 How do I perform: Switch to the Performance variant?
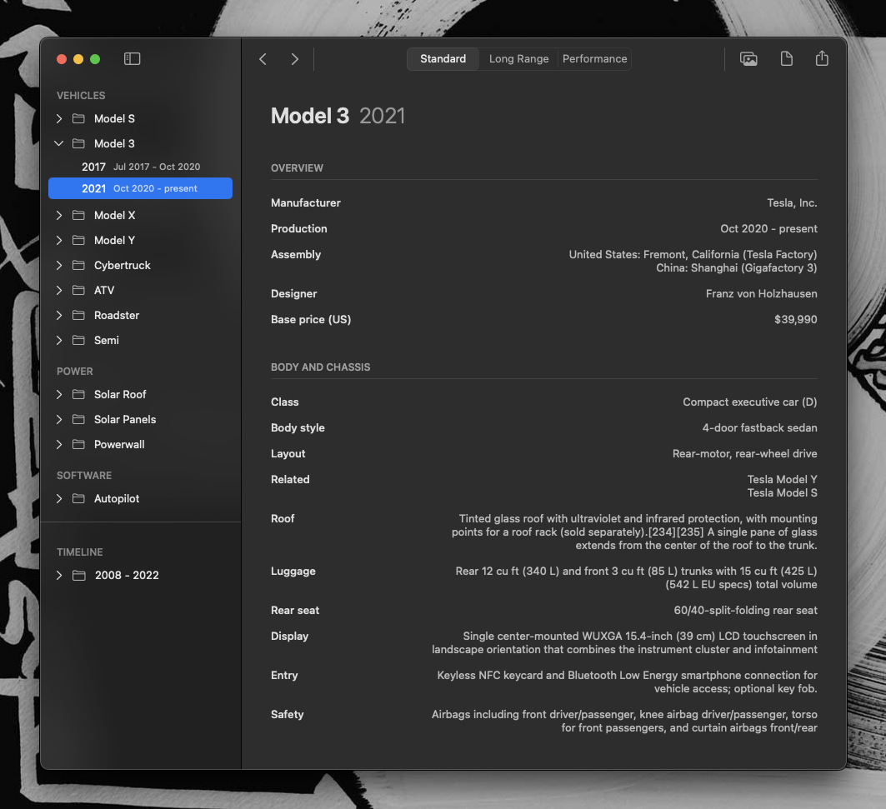594,59
